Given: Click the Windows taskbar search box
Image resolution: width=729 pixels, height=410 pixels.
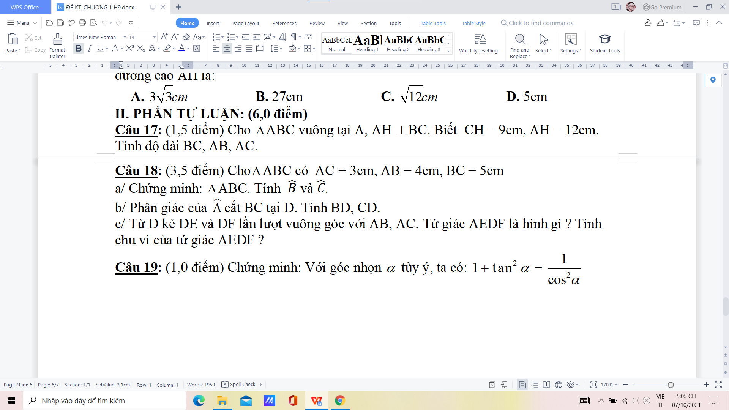Looking at the screenshot, I should (104, 401).
